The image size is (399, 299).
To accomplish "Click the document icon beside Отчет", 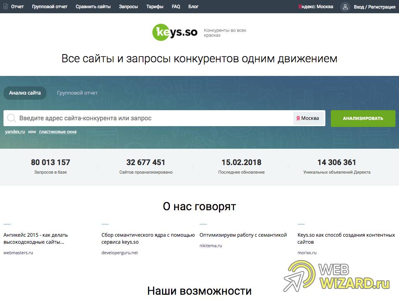I will pos(5,7).
